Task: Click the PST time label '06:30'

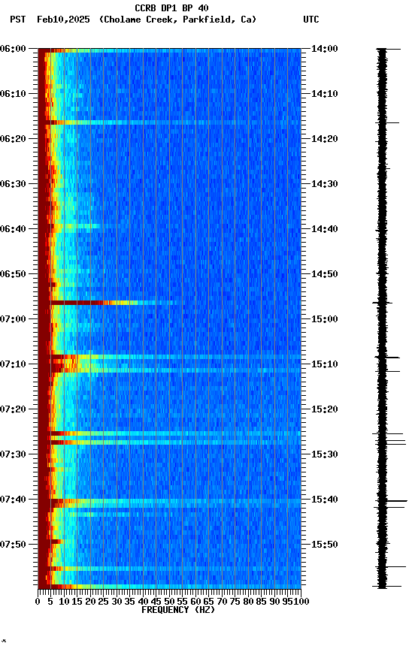Action: coord(13,184)
